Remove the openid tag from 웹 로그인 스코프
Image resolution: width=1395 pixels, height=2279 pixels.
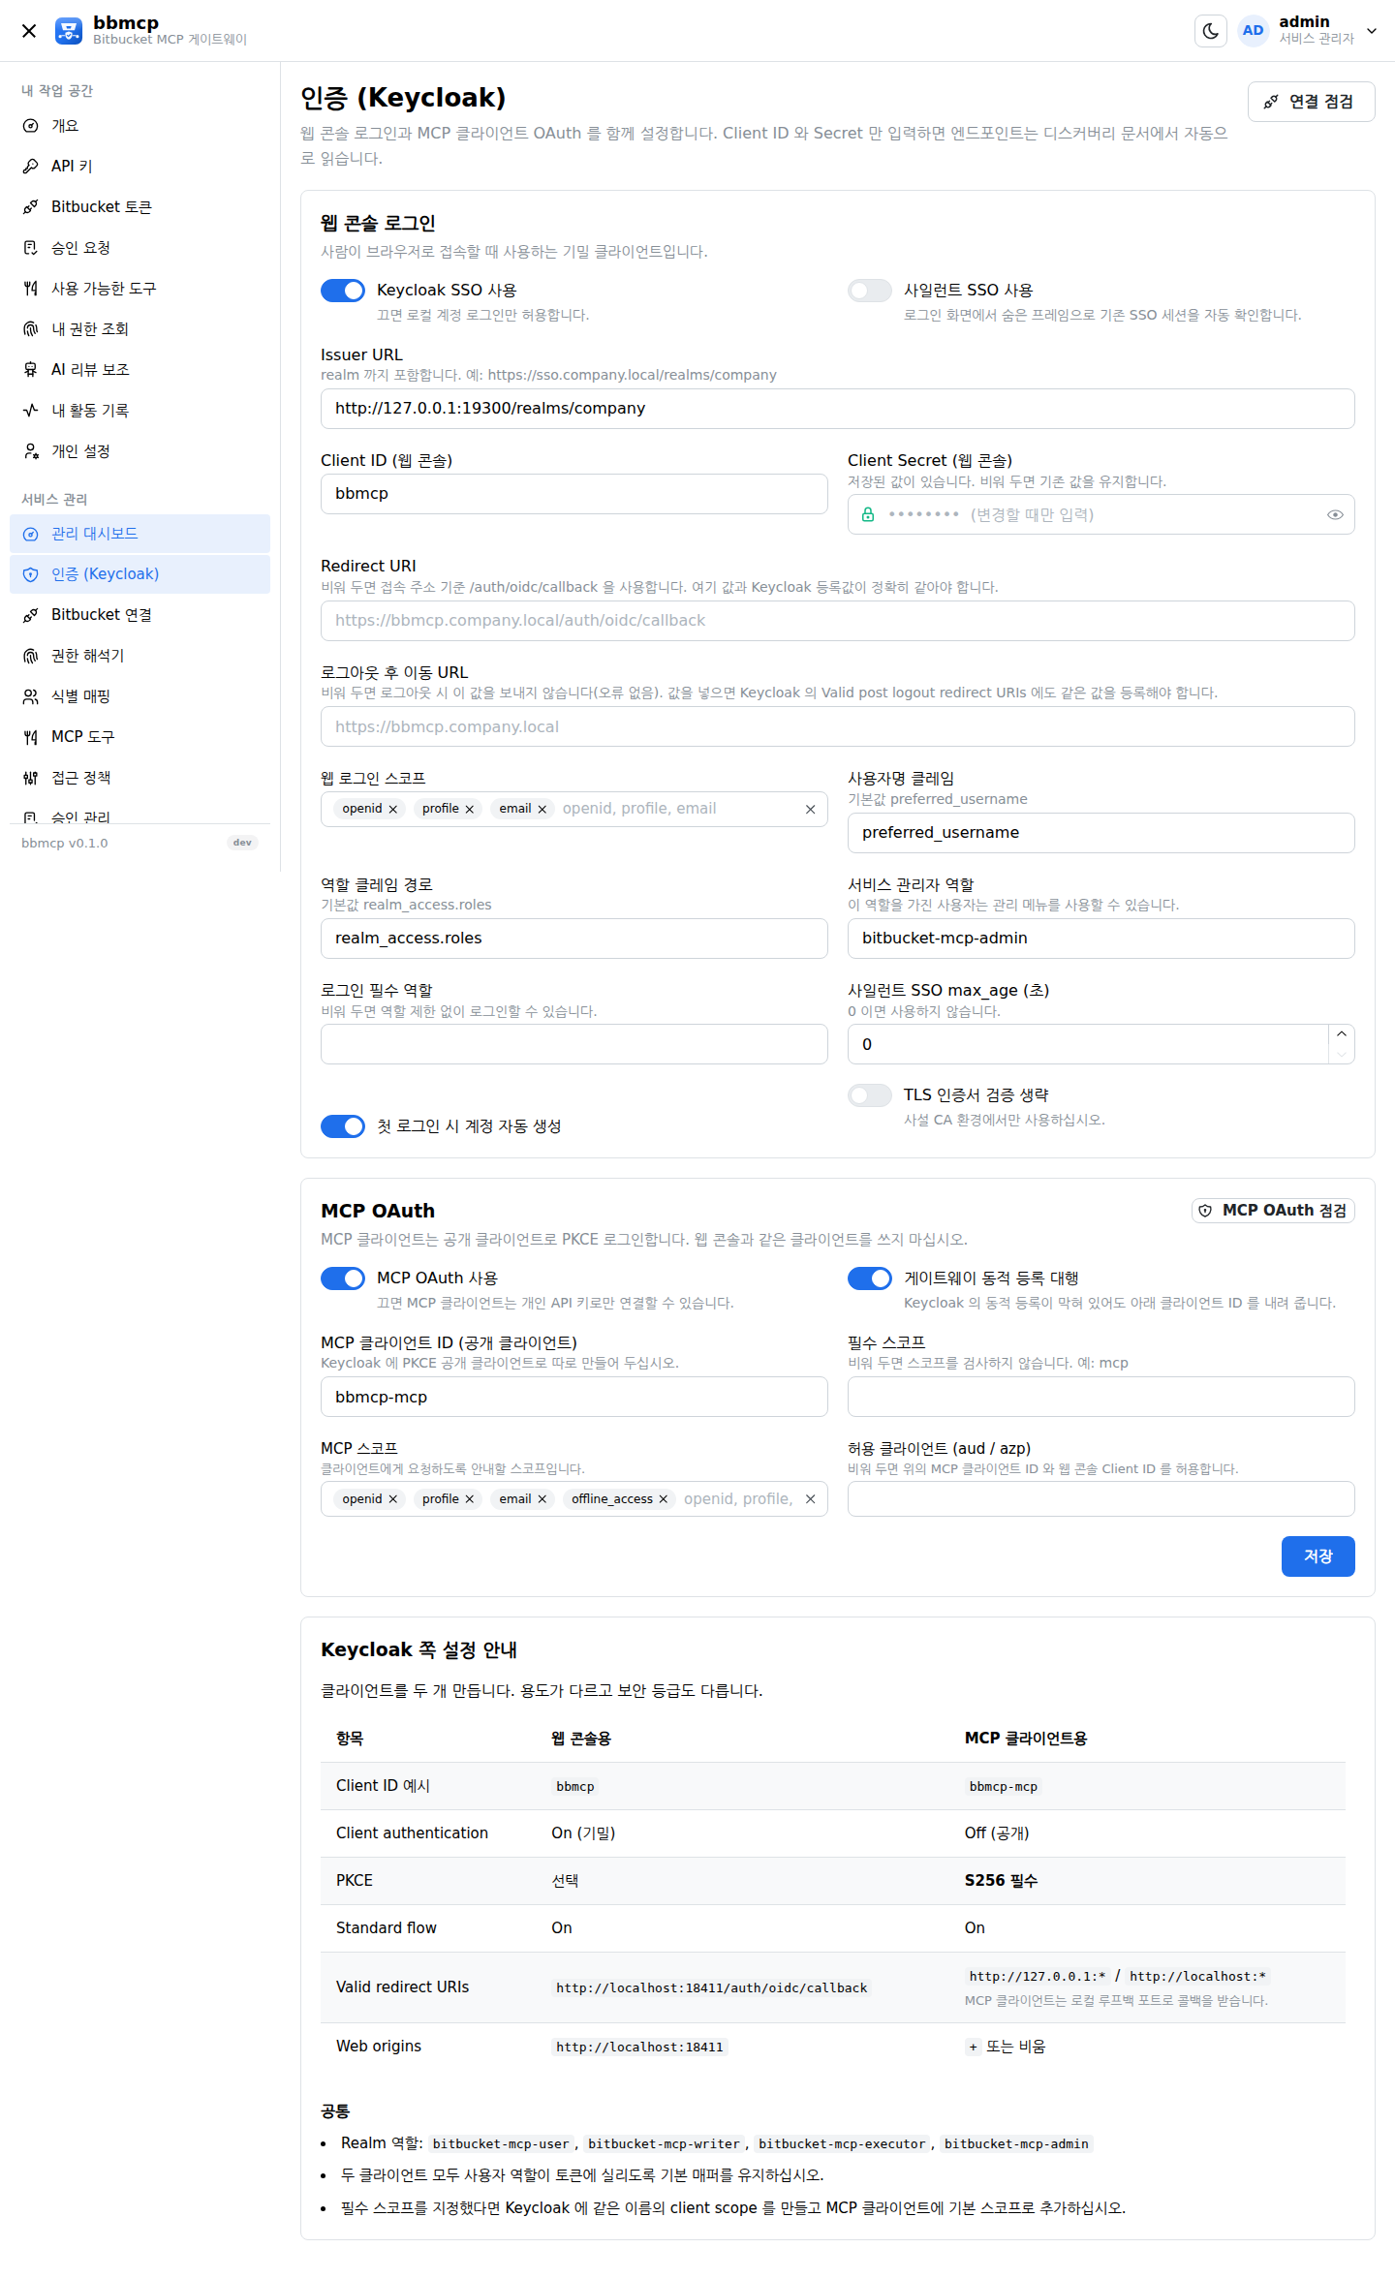393,810
